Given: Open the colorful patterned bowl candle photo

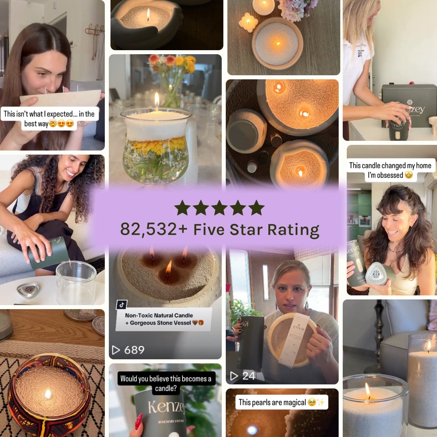Looking at the screenshot, I should 52,373.
